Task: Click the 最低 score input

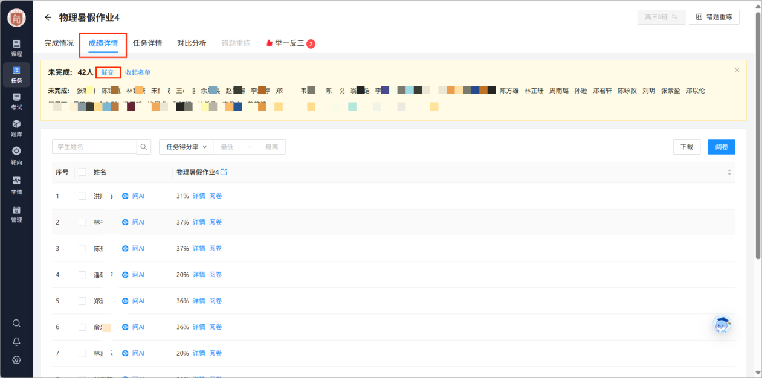Action: [227, 147]
